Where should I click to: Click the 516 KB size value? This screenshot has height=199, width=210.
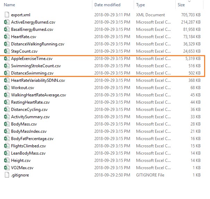194,66
